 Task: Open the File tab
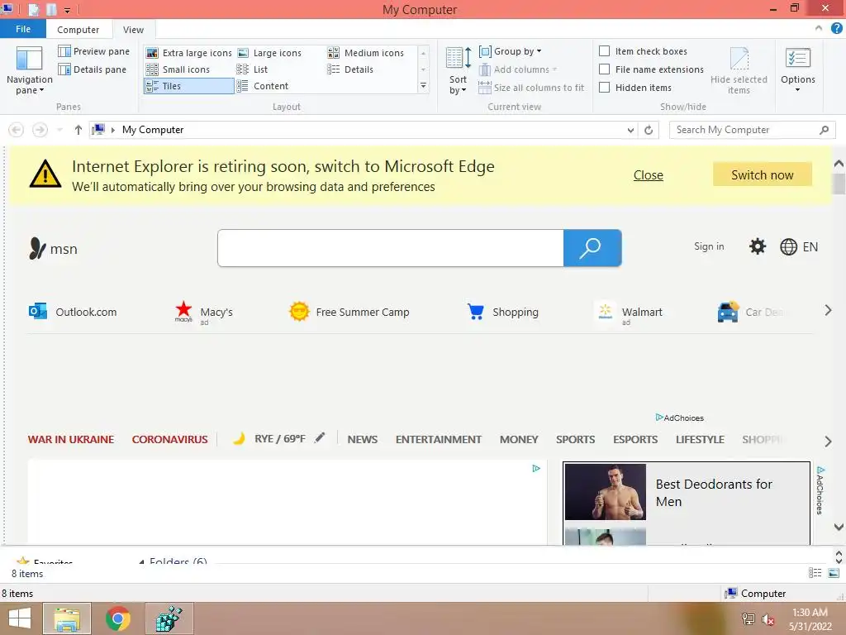[22, 29]
